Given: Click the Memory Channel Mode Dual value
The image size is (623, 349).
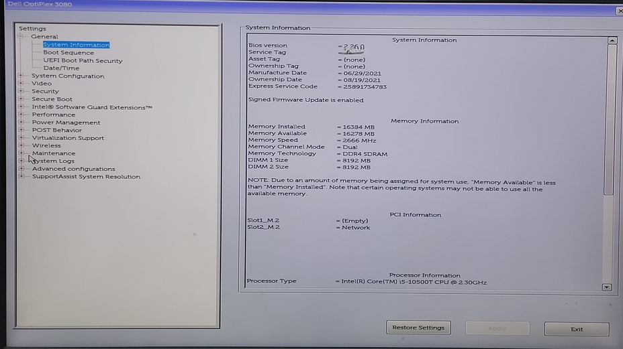Looking at the screenshot, I should point(350,147).
